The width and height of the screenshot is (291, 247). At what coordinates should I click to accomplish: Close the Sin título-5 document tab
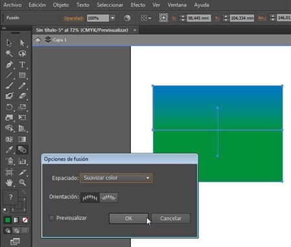tap(135, 30)
